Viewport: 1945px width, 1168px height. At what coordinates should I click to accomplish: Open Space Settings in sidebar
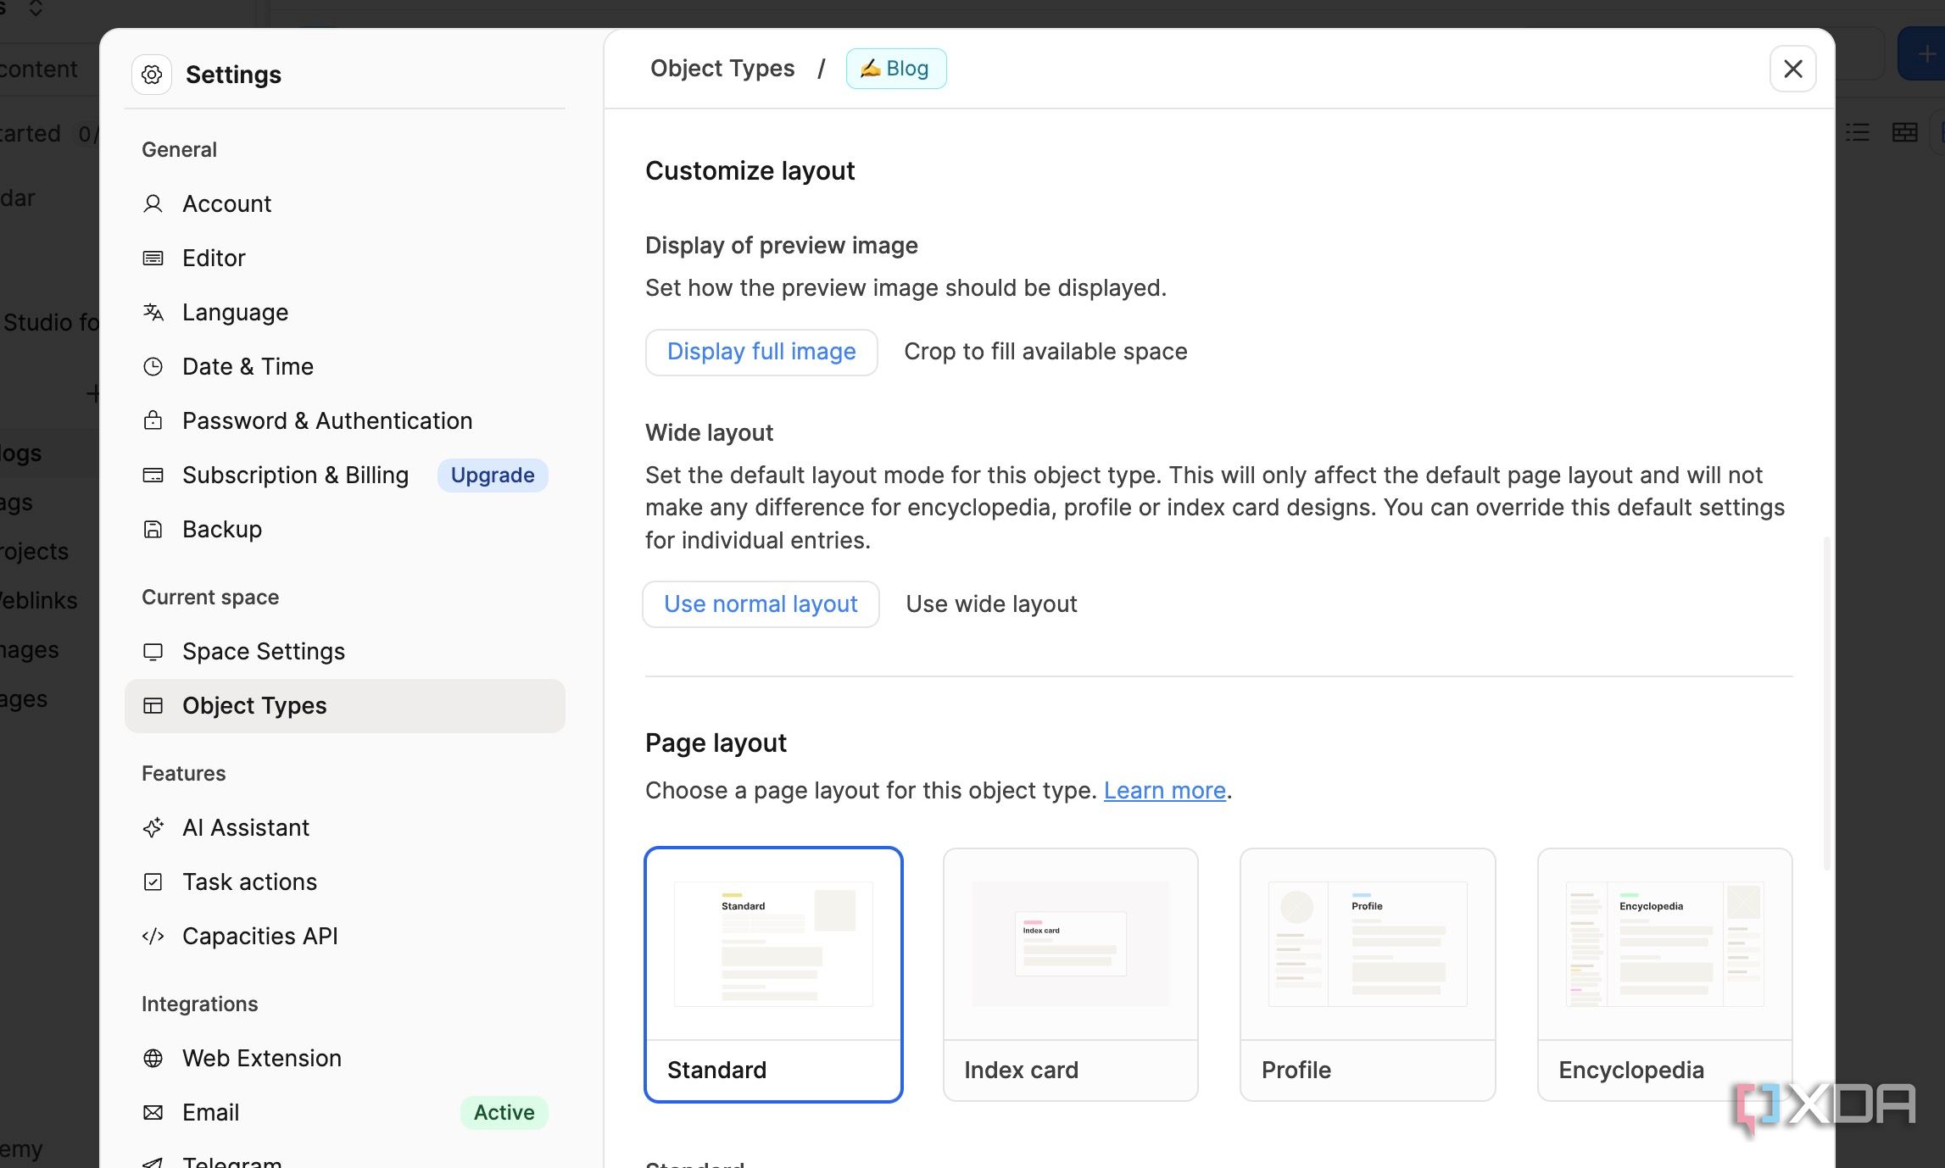pos(263,651)
